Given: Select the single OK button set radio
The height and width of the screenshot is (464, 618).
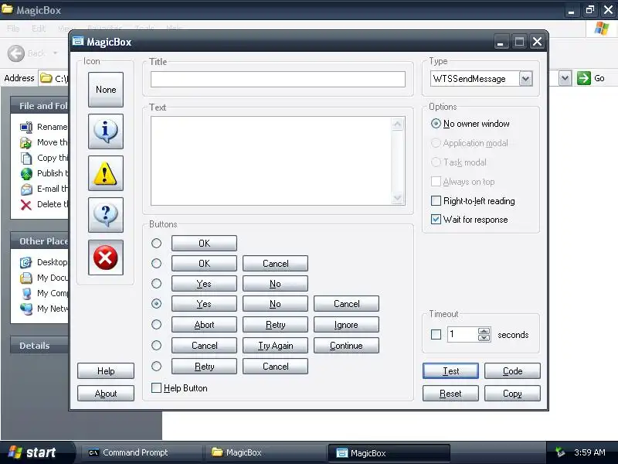Looking at the screenshot, I should tap(157, 243).
